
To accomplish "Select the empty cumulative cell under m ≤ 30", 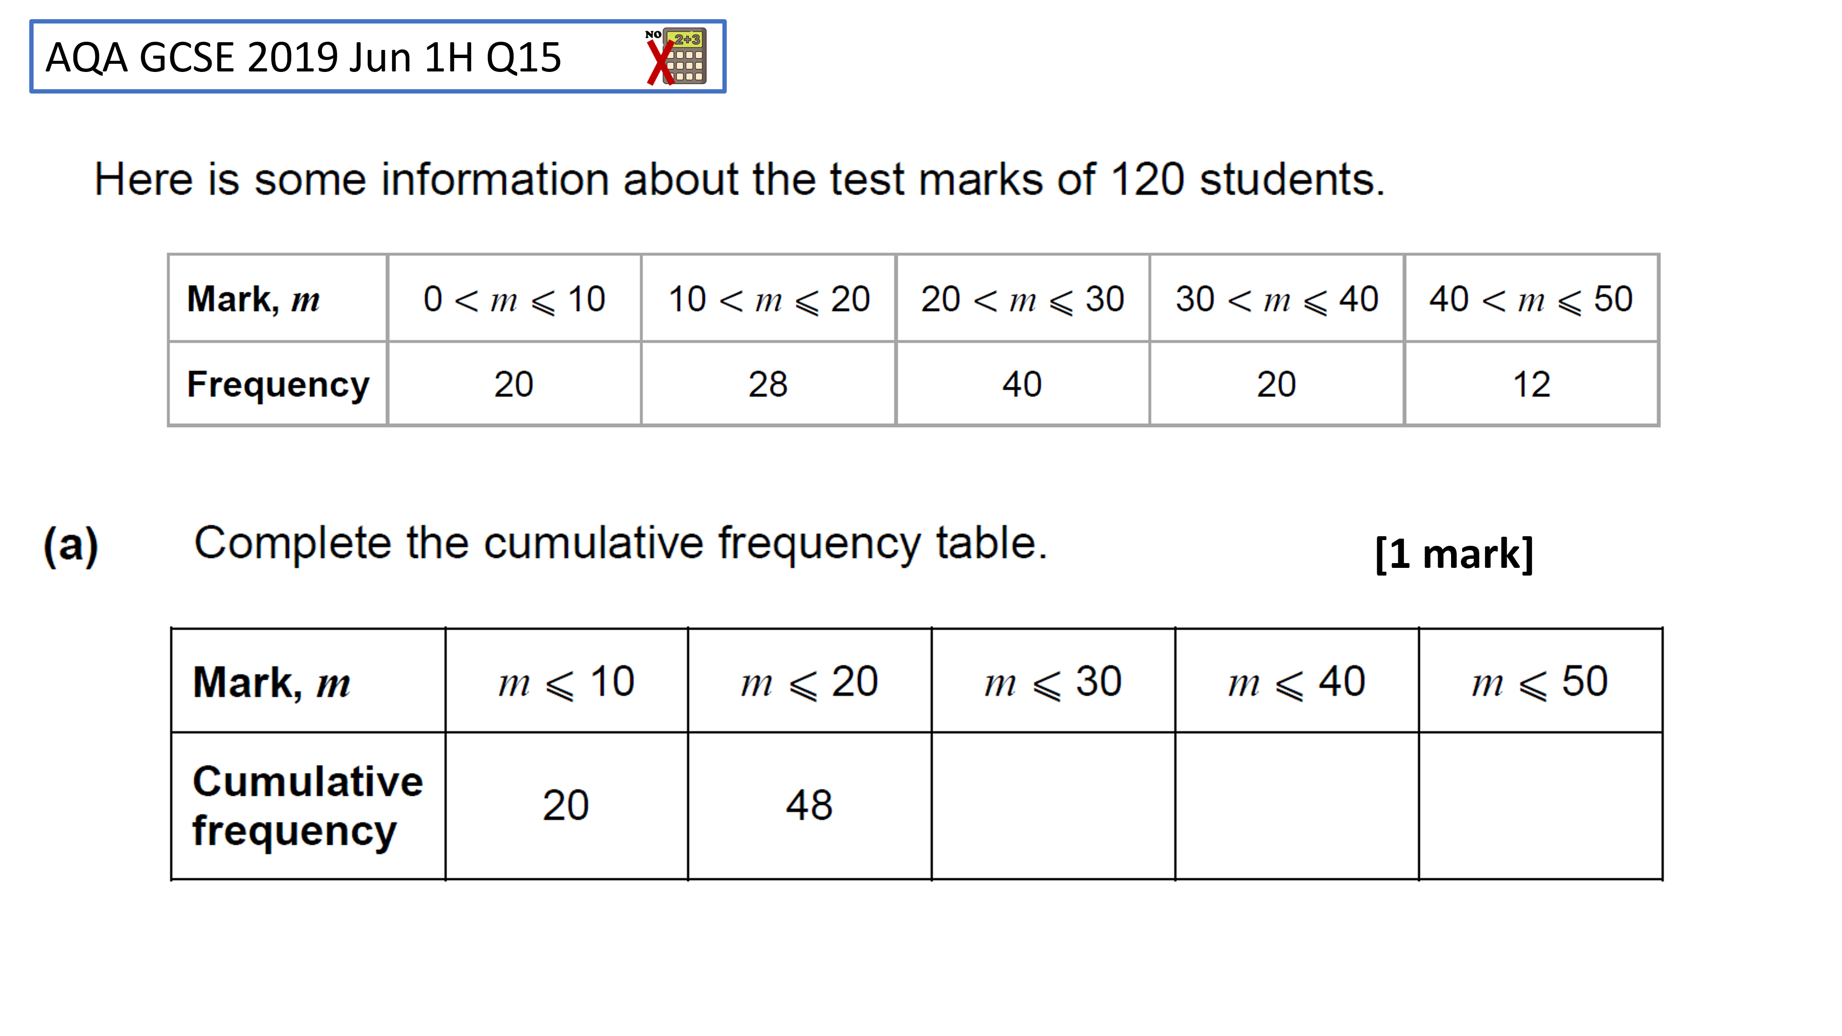I will tap(1052, 806).
